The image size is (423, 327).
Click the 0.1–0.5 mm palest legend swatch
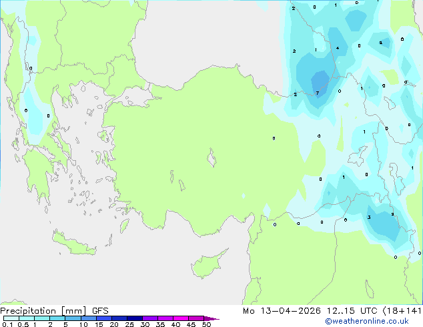pyautogui.click(x=11, y=318)
